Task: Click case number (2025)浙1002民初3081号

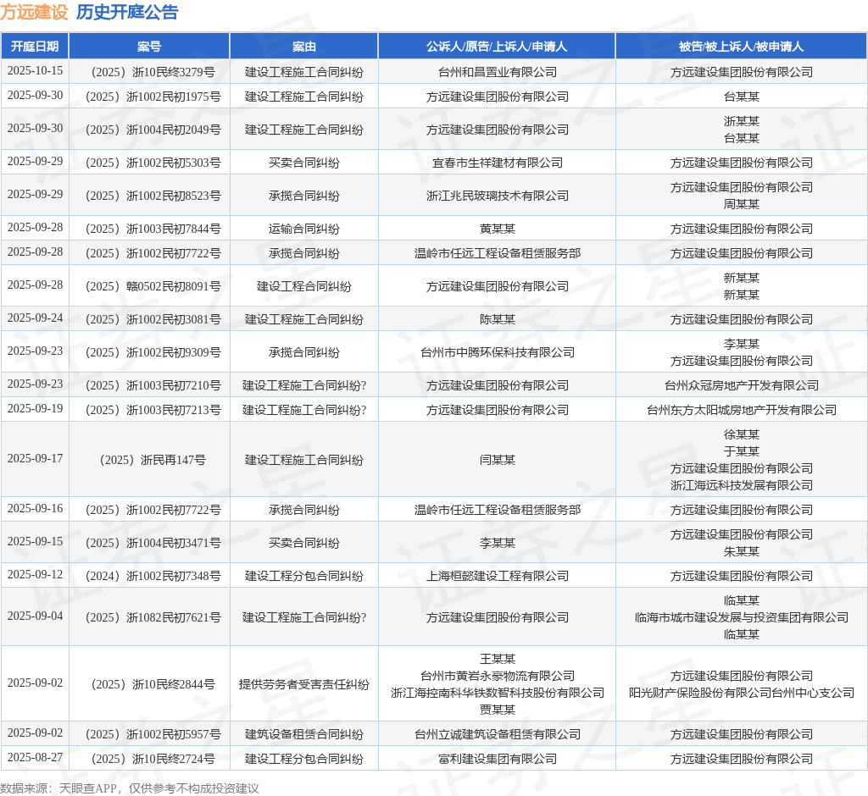Action: coord(153,320)
